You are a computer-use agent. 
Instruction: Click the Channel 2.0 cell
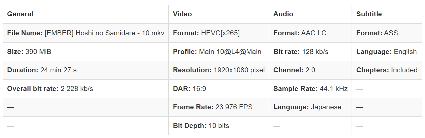(x=294, y=70)
